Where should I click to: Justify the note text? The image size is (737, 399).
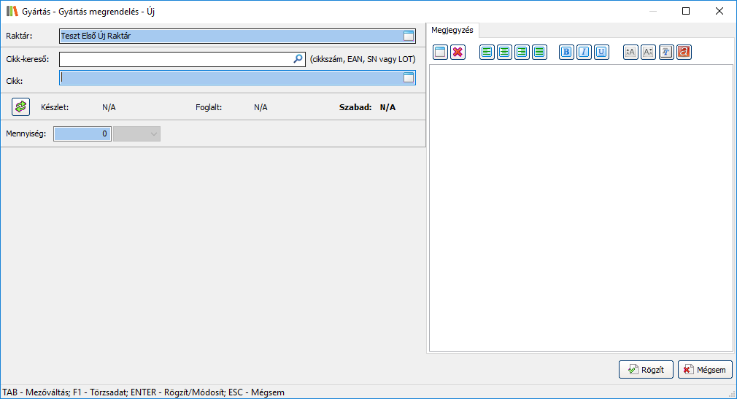(539, 52)
